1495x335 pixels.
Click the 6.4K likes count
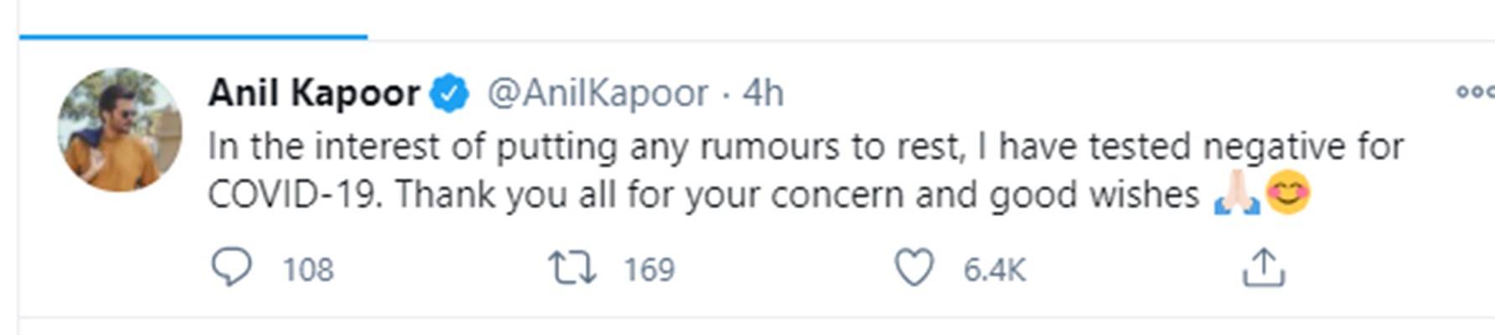(994, 270)
